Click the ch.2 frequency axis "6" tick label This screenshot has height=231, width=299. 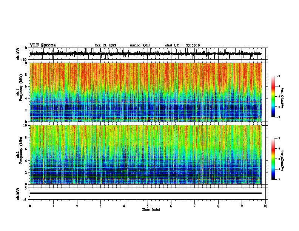[26, 149]
